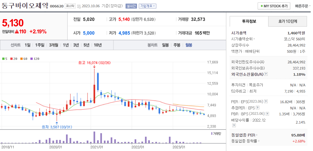Click the 52주최고 최저 value 7,190 | 4,955

[x=295, y=91]
